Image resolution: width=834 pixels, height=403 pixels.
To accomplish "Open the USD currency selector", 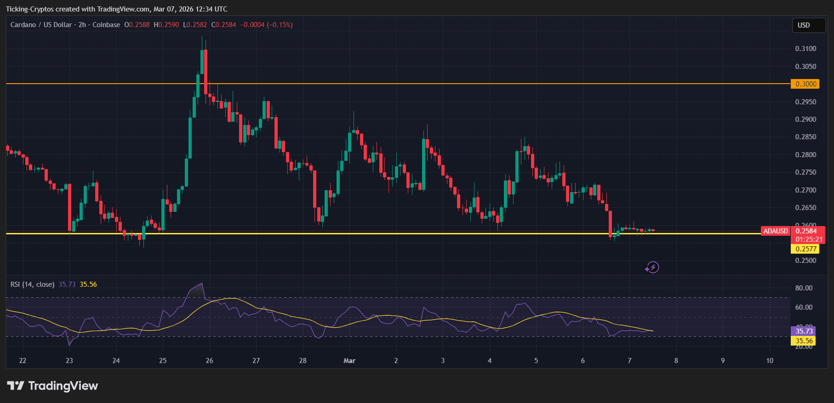I will (x=809, y=25).
